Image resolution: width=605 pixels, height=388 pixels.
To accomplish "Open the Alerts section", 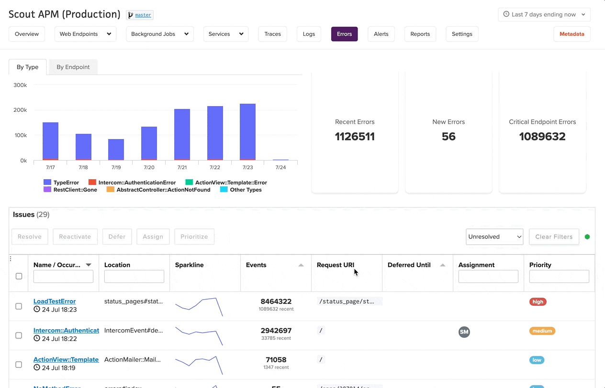I will pos(381,34).
